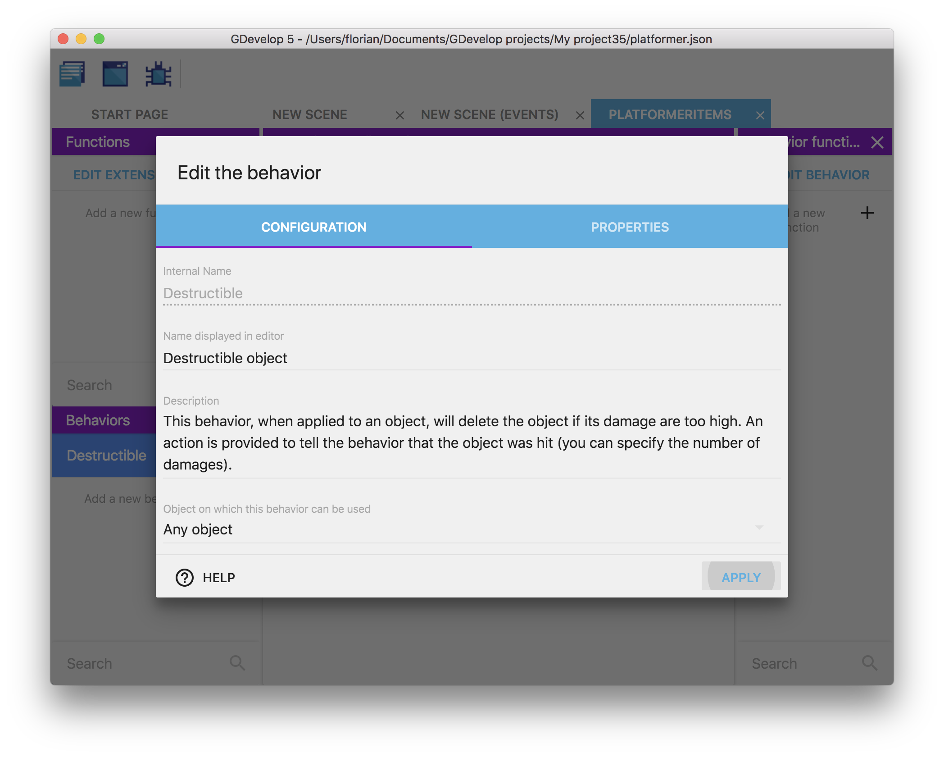
Task: Close the NEW SCENE tab
Action: (x=399, y=115)
